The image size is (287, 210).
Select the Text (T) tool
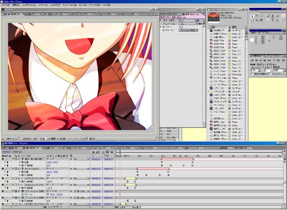pyautogui.click(x=273, y=20)
